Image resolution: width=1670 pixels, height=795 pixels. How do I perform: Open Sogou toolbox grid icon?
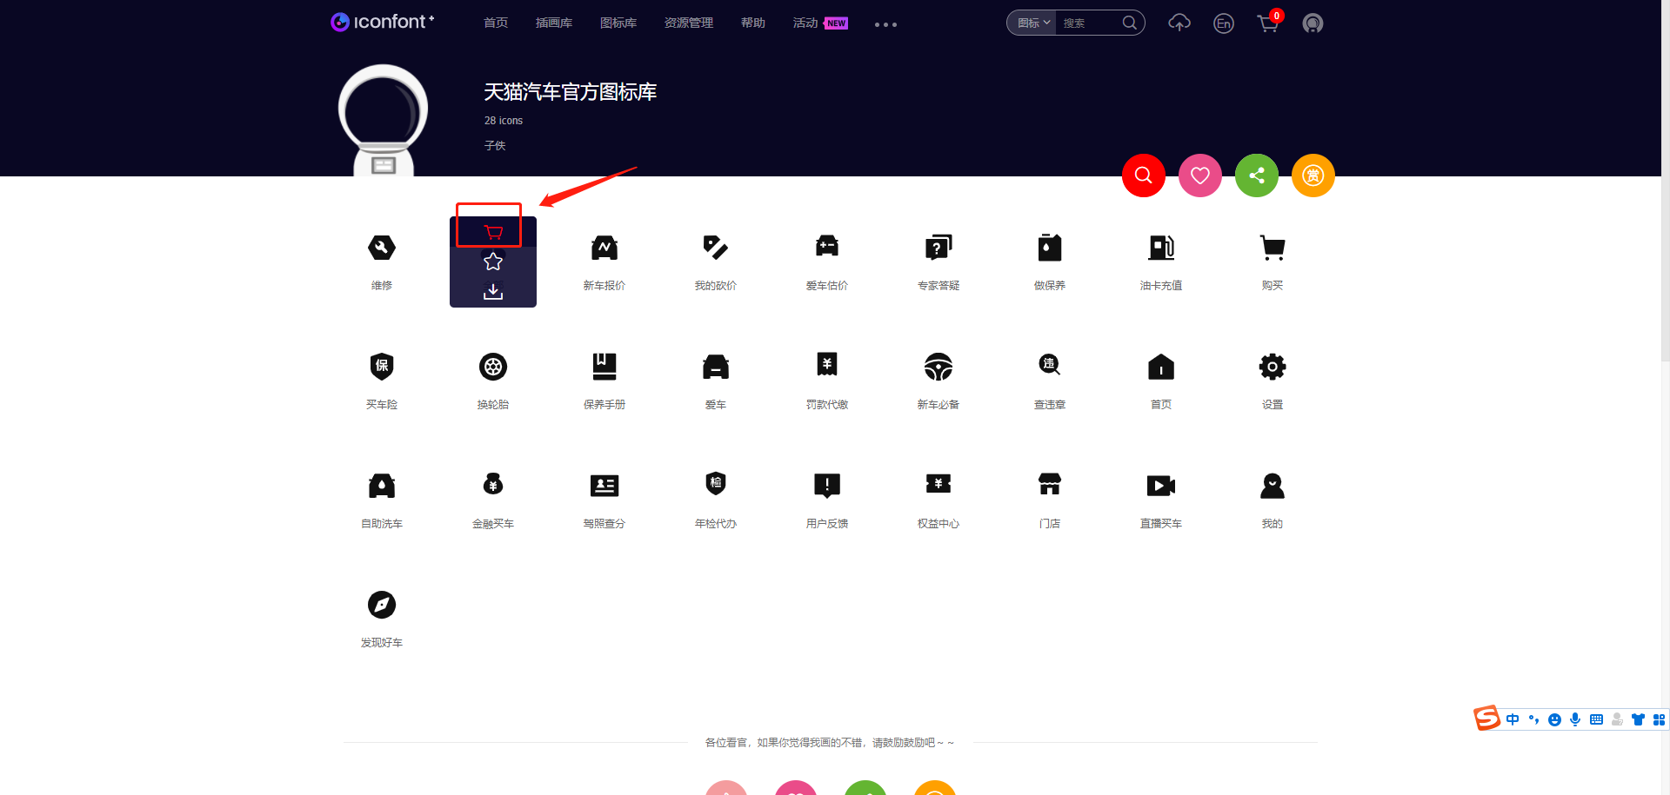pos(1659,719)
